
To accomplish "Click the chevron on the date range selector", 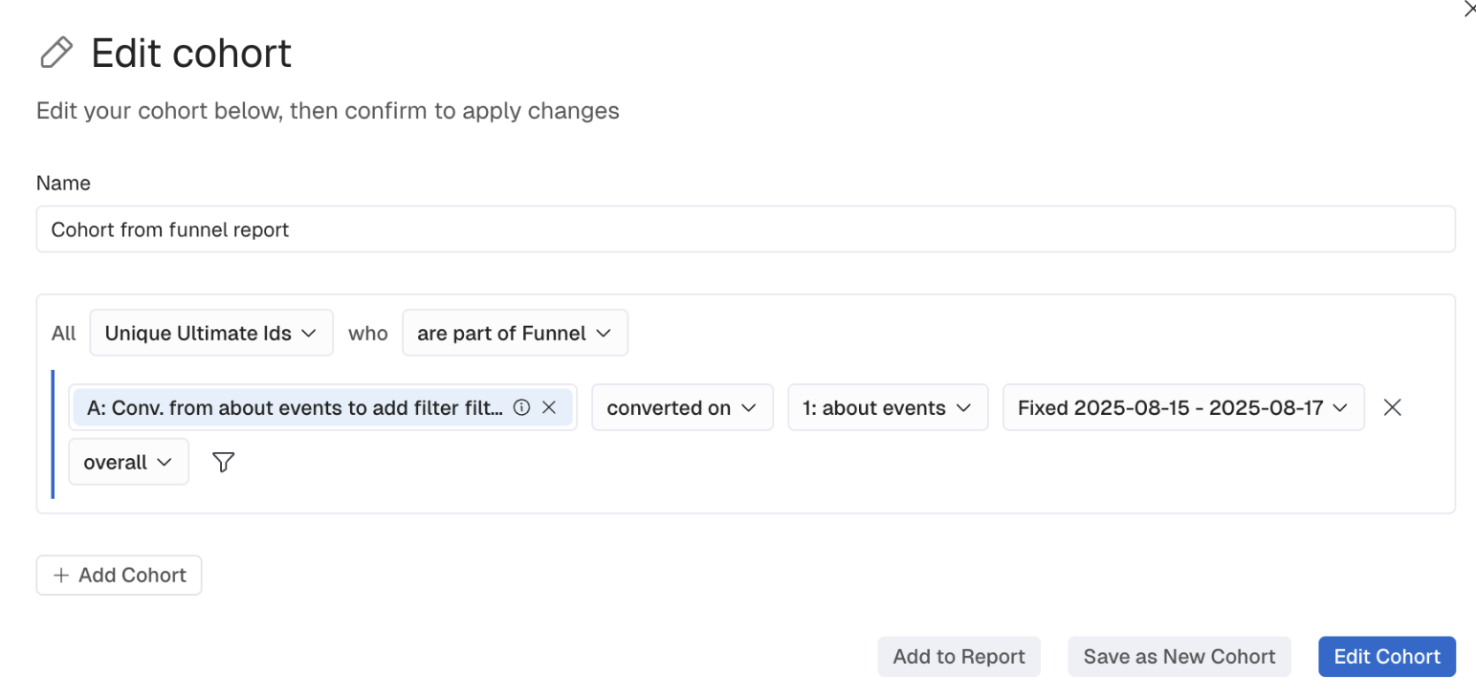I will [1339, 407].
